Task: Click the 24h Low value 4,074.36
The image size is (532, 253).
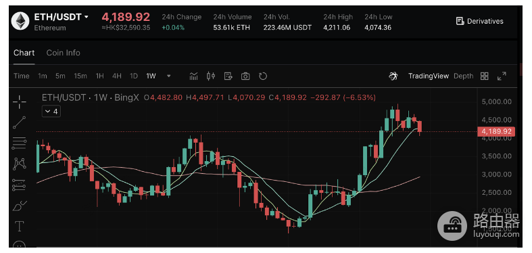Action: pyautogui.click(x=378, y=28)
